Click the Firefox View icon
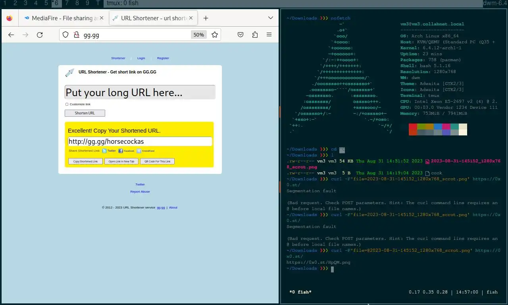The height and width of the screenshot is (305, 508). [10, 18]
